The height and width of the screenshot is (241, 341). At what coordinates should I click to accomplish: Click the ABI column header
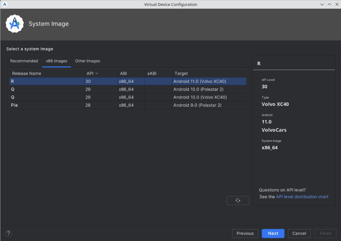coord(131,74)
